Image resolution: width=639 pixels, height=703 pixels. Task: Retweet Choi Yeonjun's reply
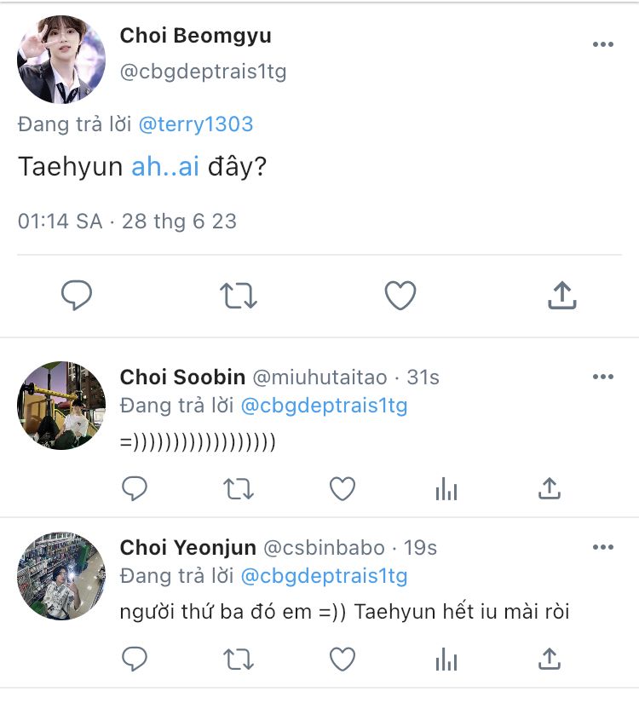(239, 659)
